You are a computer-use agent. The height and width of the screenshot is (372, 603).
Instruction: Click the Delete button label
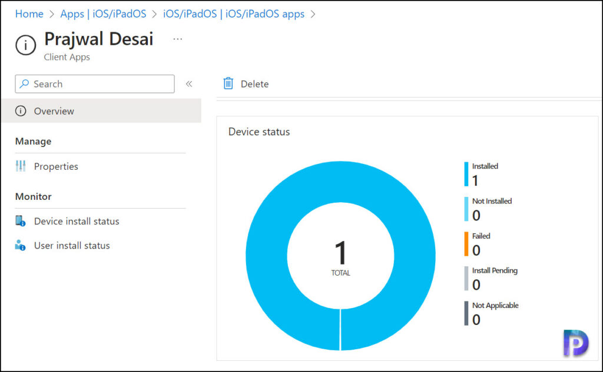[254, 84]
